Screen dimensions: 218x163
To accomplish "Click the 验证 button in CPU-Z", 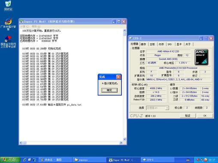I will pyautogui.click(x=188, y=116).
